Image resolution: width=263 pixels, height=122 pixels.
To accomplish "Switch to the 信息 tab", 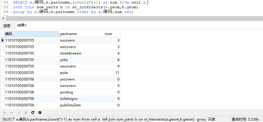I will tap(7, 26).
